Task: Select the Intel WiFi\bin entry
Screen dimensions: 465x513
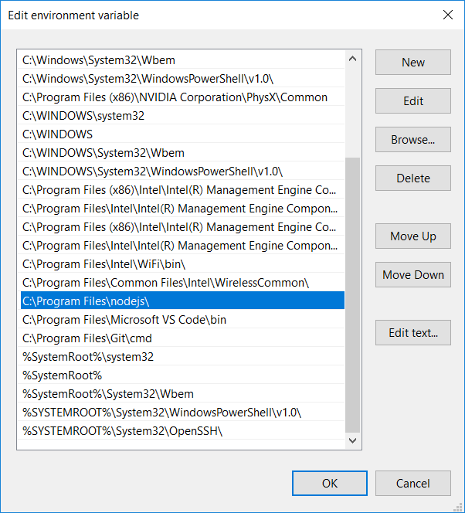Action: point(182,263)
